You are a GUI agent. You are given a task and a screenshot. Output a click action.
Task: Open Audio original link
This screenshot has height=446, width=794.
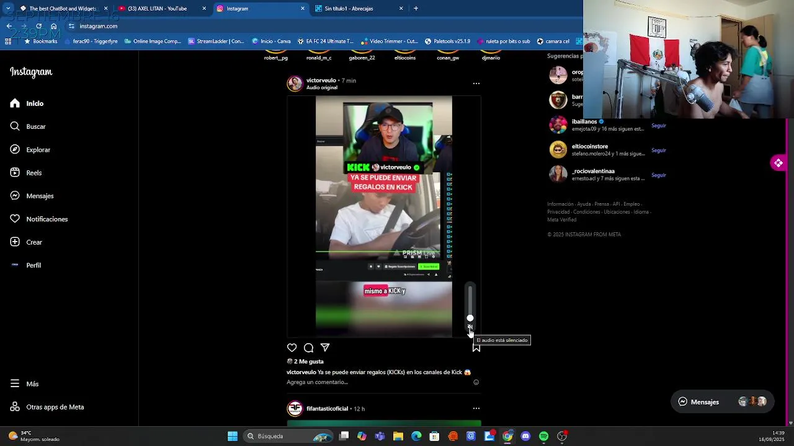pyautogui.click(x=322, y=88)
